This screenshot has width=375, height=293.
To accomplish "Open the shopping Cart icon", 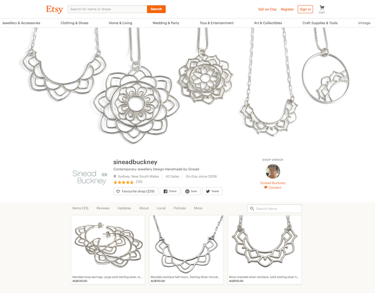I will pyautogui.click(x=322, y=9).
